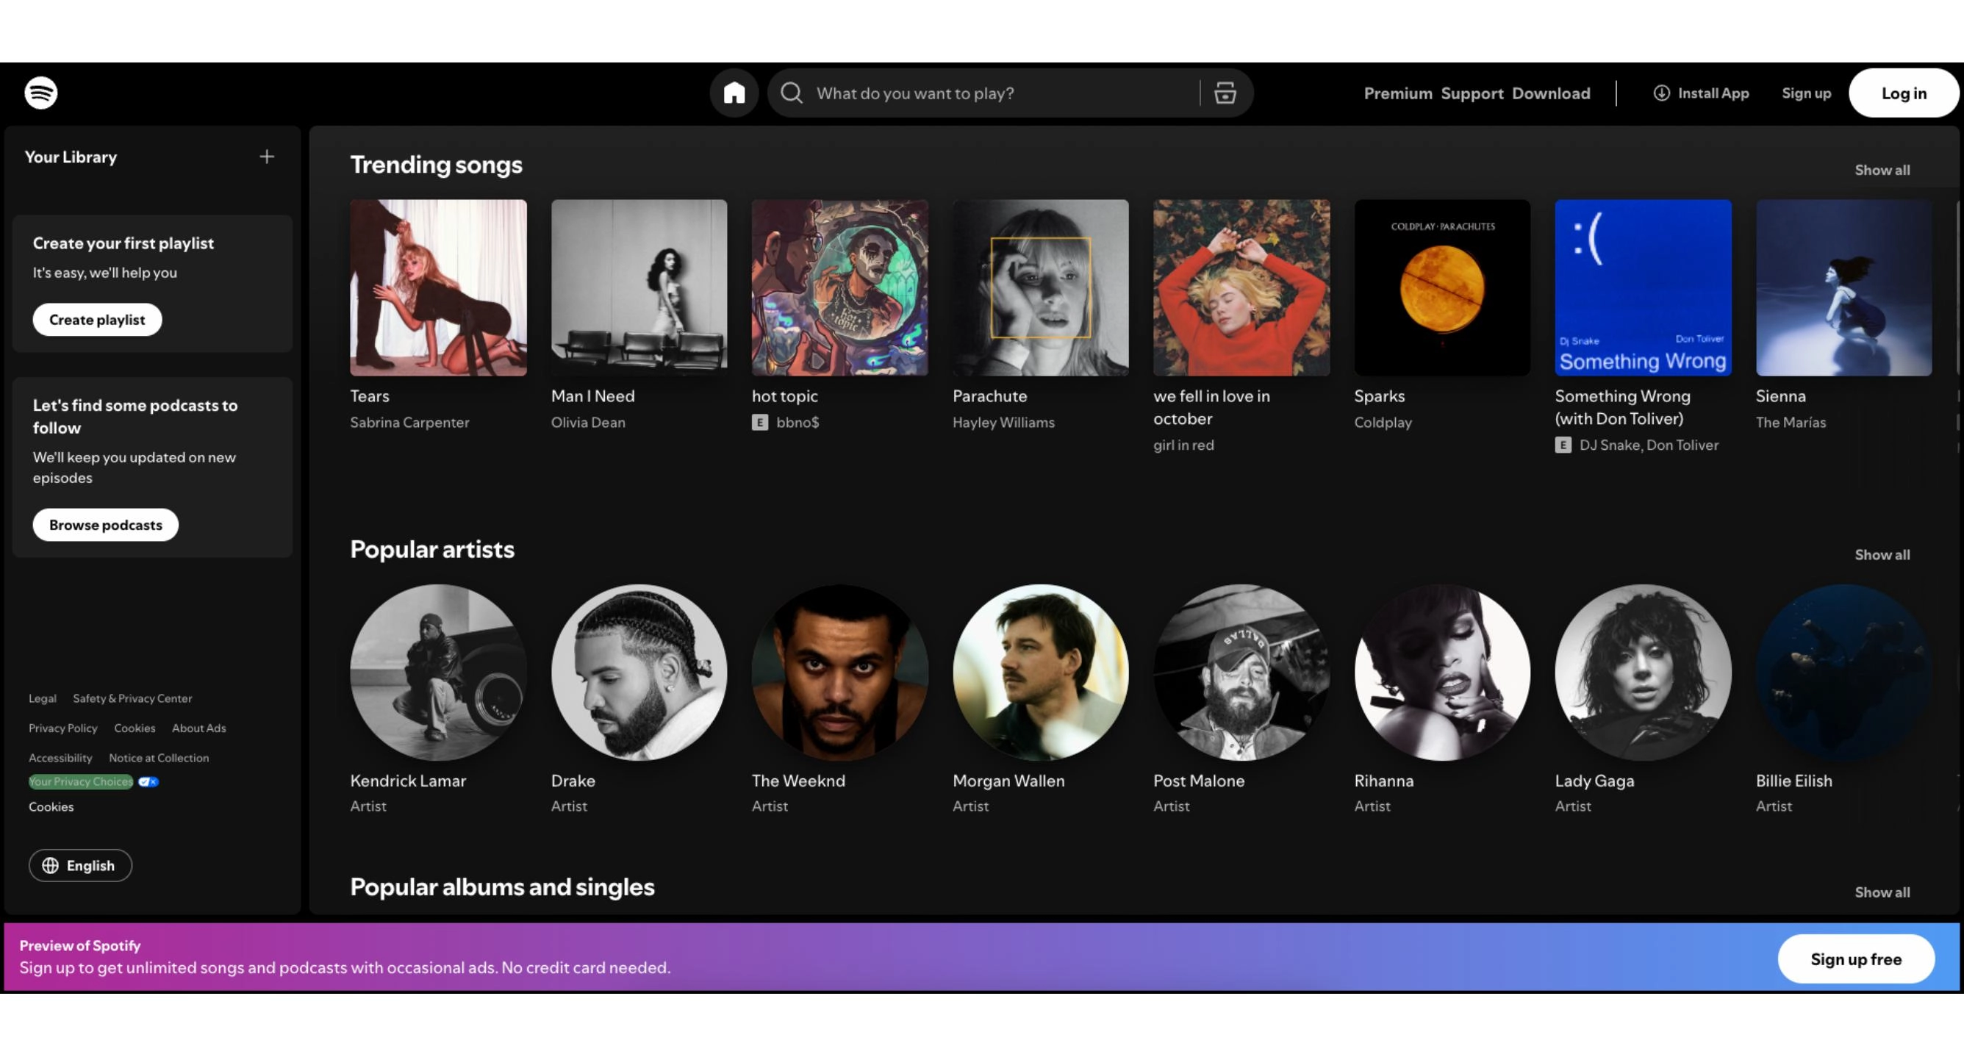Open the Privacy Policy link
The image size is (1964, 1057).
pos(63,728)
